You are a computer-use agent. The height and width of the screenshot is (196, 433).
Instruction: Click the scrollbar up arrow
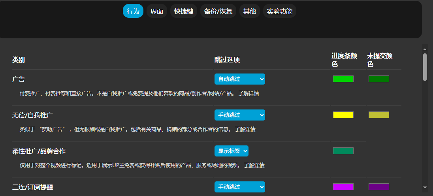point(425,49)
